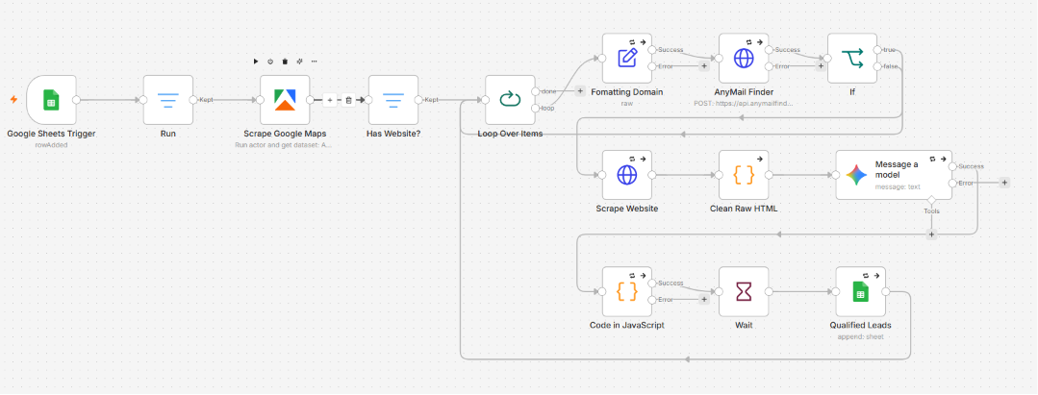
Task: Click the Loop Over Items loop output port
Action: [536, 109]
